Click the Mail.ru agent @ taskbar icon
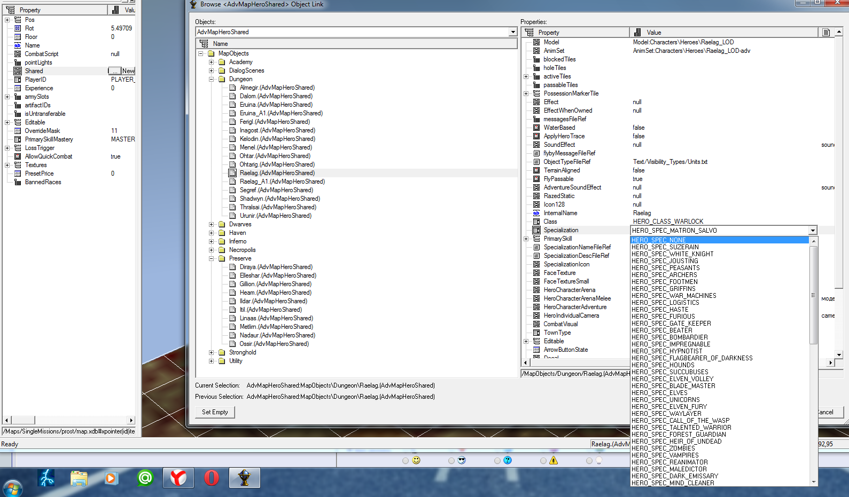 coord(145,478)
